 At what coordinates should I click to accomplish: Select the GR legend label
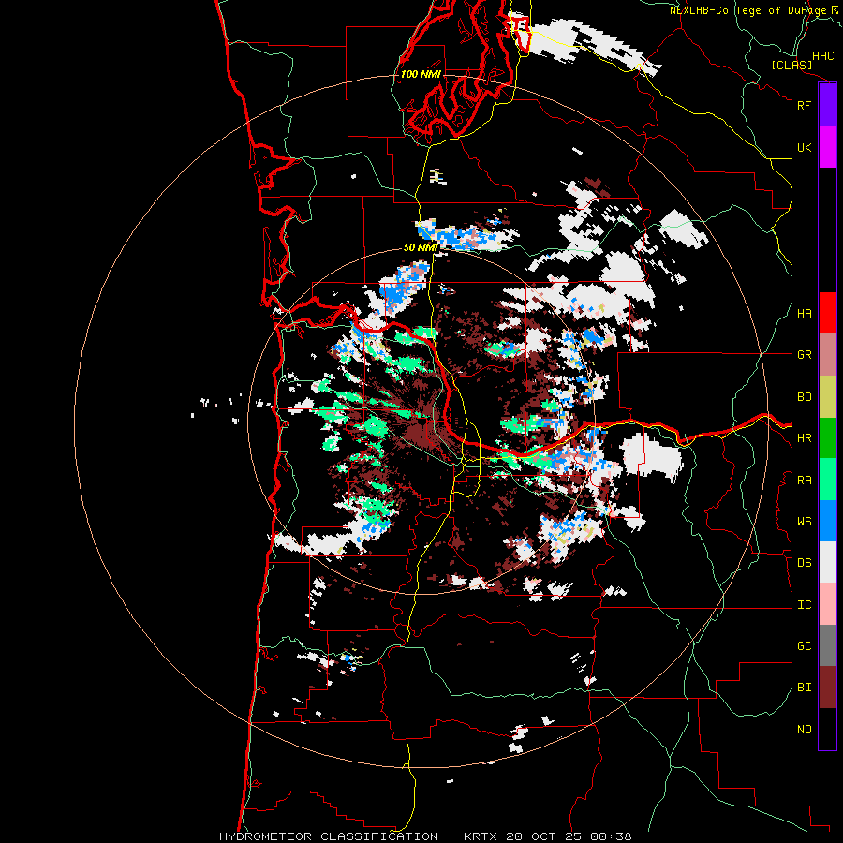(x=804, y=355)
